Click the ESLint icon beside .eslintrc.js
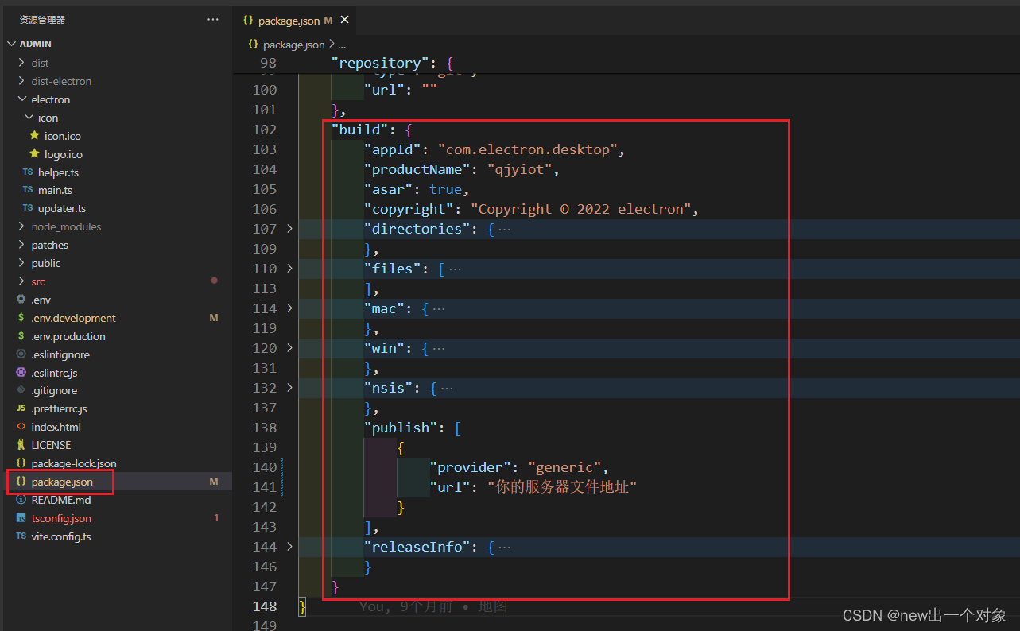 pos(22,372)
